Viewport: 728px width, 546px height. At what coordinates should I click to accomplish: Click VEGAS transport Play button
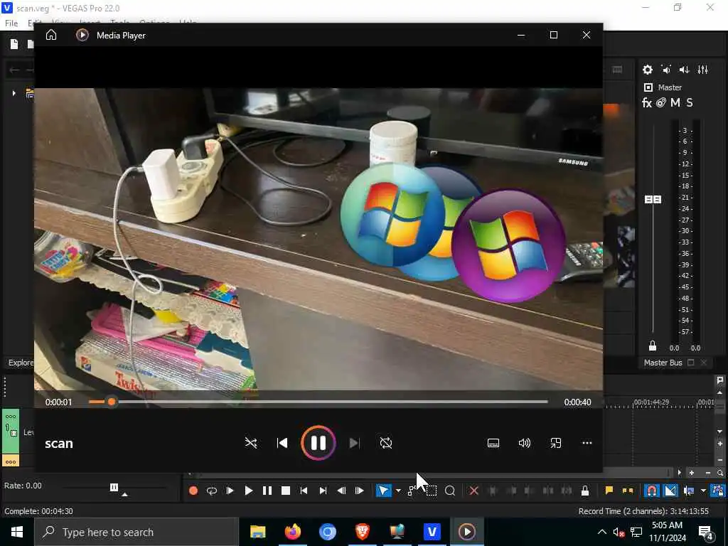point(249,491)
